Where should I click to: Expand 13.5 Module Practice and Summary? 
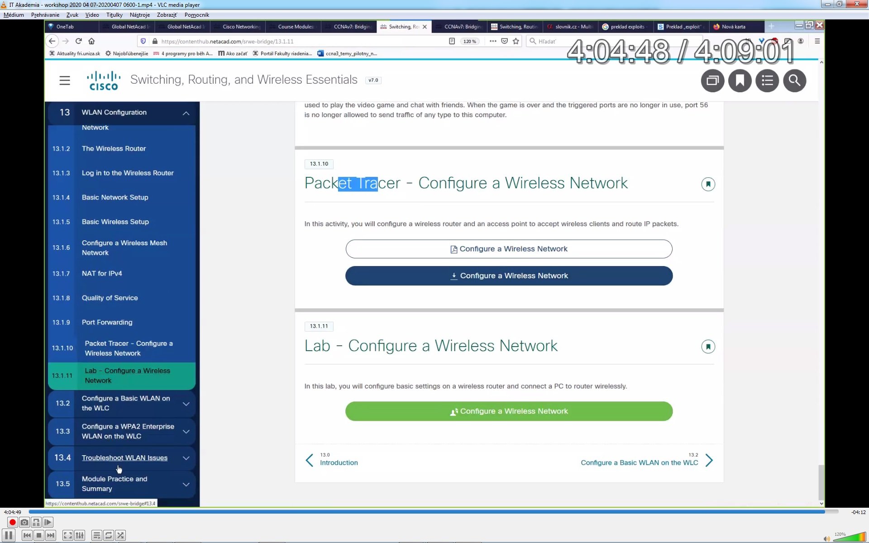pos(186,484)
